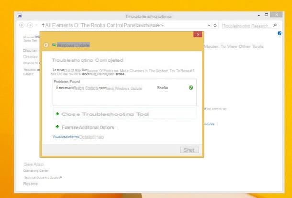
Task: Expand the address bar history dropdown
Action: point(209,25)
